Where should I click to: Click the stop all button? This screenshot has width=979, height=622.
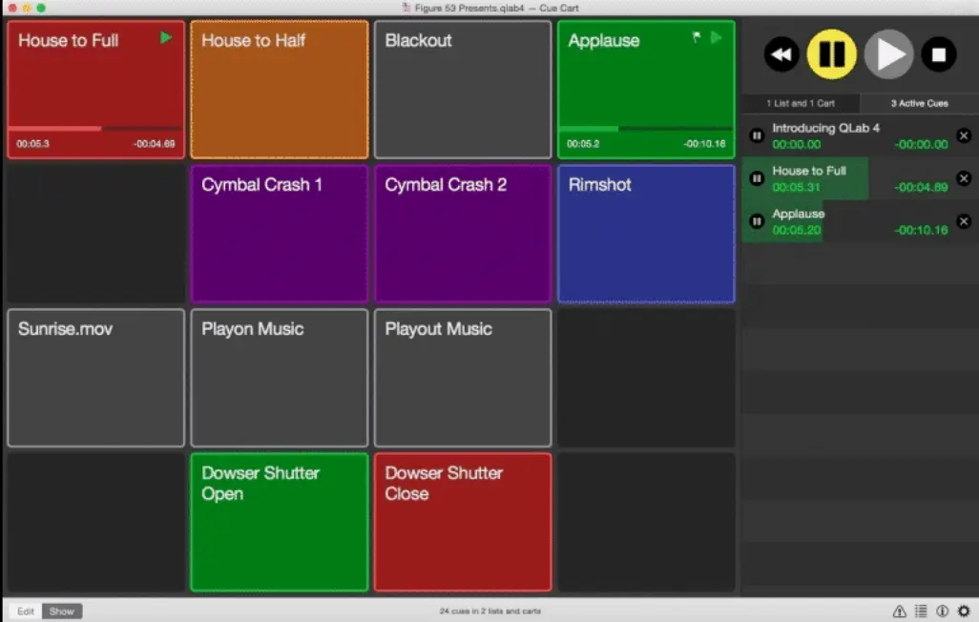[x=938, y=55]
